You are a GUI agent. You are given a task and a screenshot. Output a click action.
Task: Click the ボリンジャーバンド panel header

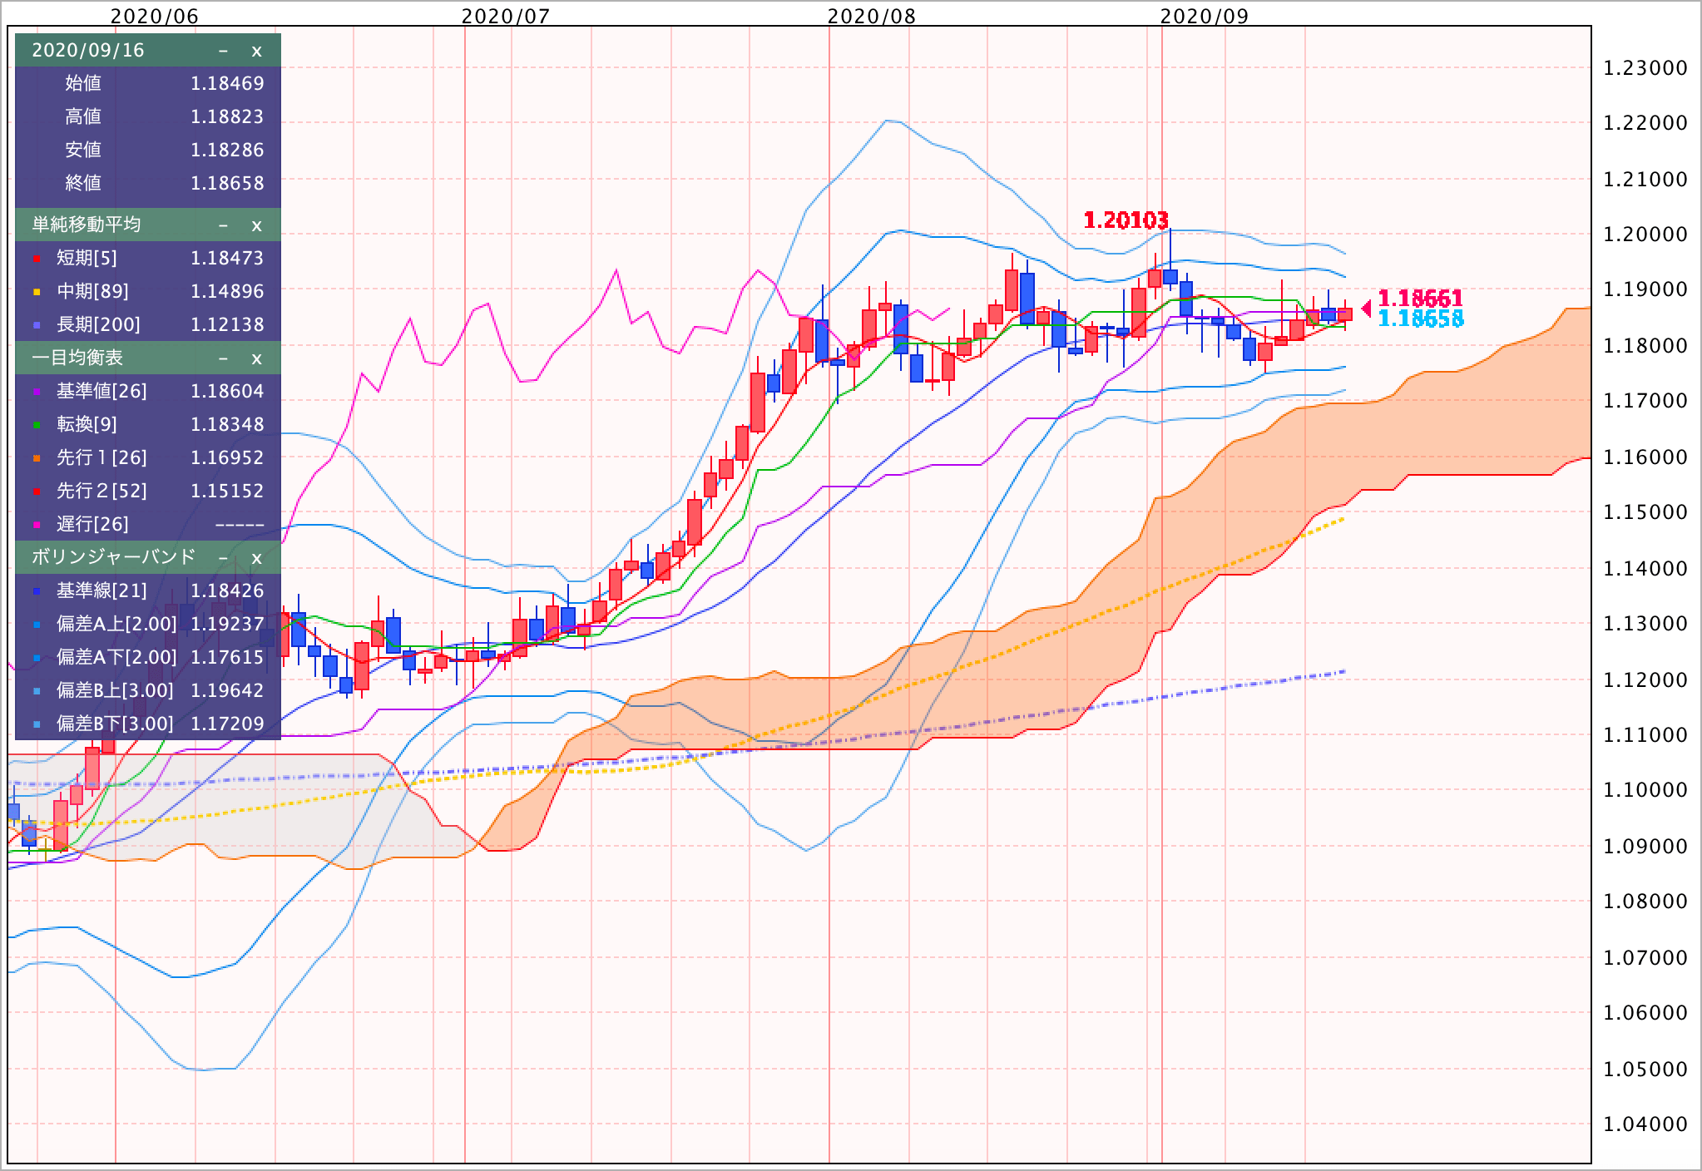coord(148,557)
